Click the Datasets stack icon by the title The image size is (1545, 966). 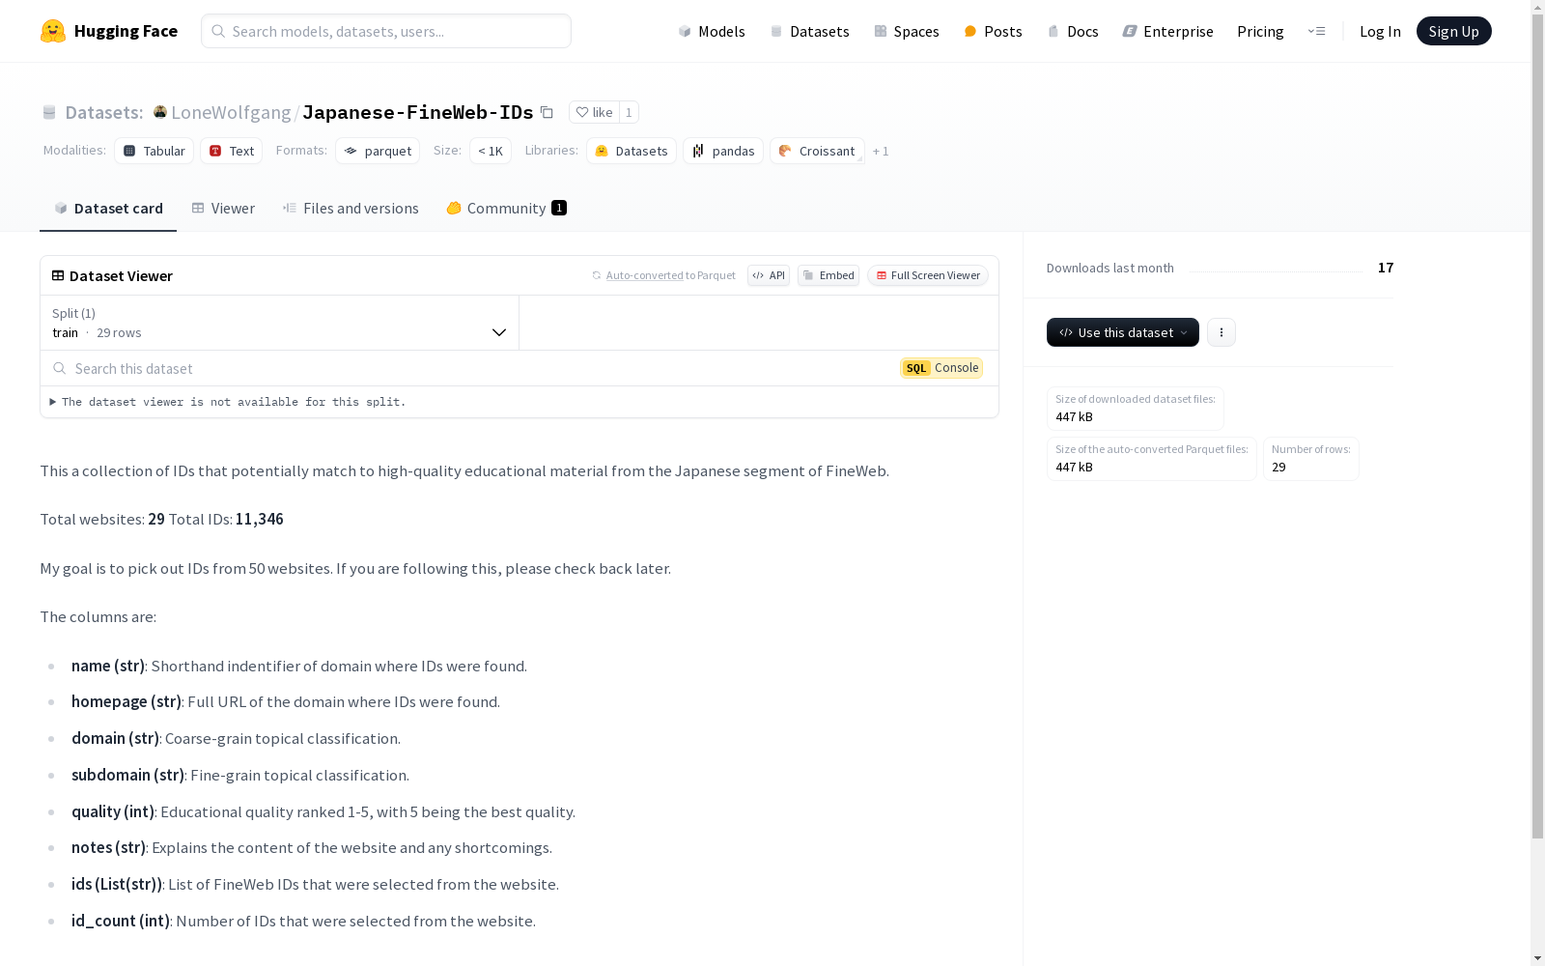(x=49, y=112)
